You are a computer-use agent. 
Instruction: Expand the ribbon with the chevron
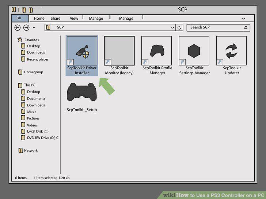coord(243,19)
